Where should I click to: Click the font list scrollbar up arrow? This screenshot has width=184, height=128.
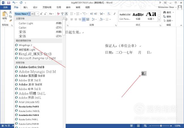(x=64, y=18)
